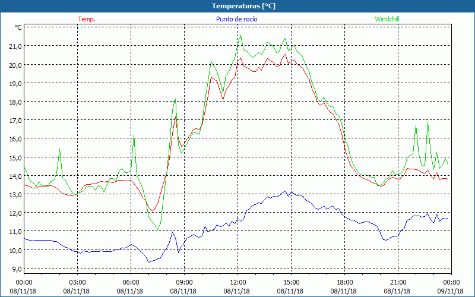This screenshot has height=297, width=475.
Task: Click the green Windchill low near 07:30
Action: tap(157, 229)
